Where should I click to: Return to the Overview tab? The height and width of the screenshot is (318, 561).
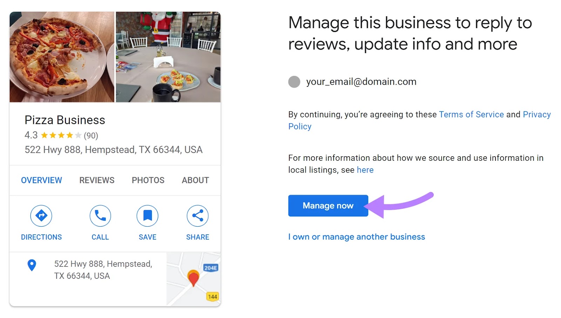[41, 180]
